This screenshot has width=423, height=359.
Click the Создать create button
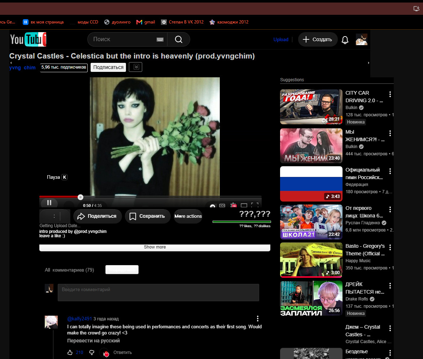point(318,39)
